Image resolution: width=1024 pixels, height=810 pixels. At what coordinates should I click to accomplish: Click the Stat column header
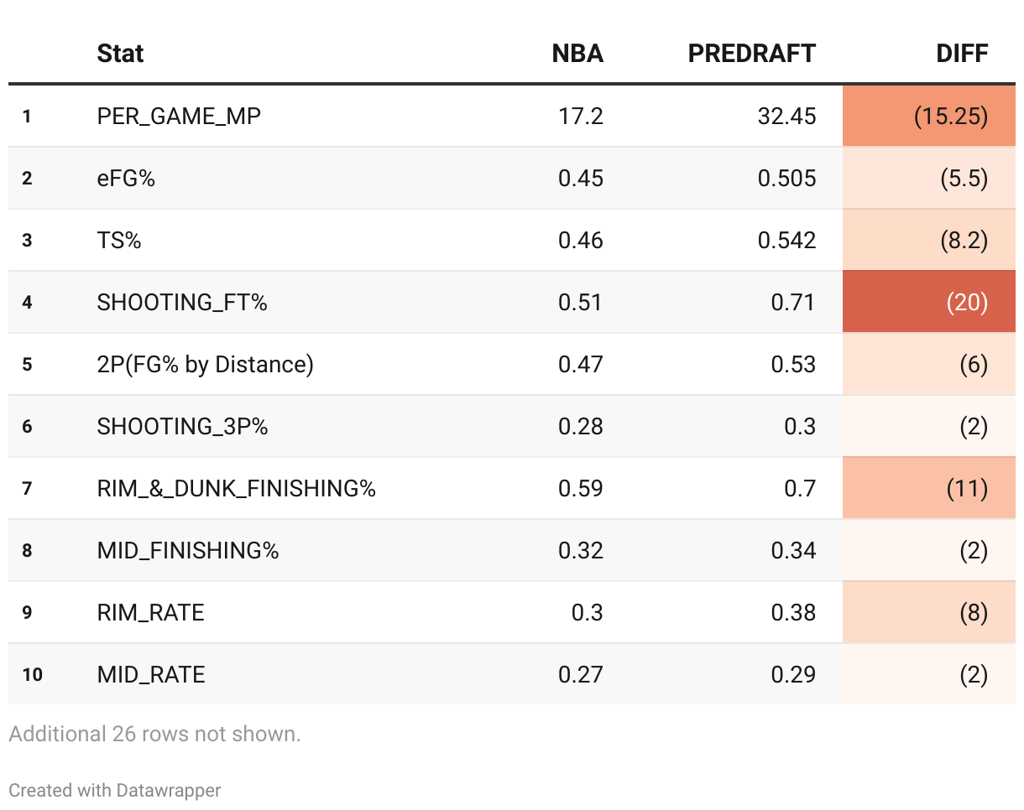[x=120, y=54]
